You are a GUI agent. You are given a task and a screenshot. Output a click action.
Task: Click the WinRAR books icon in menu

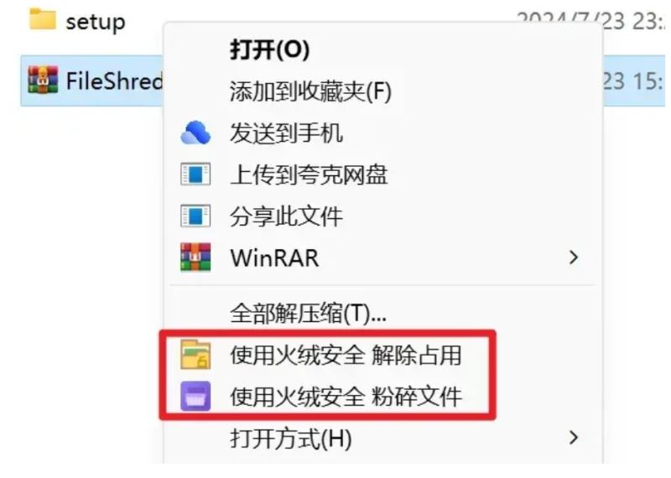(x=195, y=257)
